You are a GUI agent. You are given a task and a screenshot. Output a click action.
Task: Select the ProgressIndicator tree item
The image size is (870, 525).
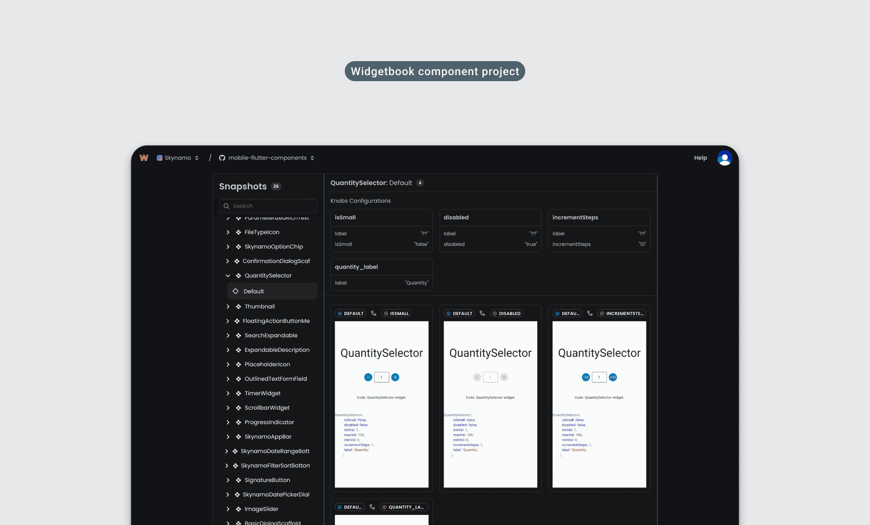pos(269,422)
